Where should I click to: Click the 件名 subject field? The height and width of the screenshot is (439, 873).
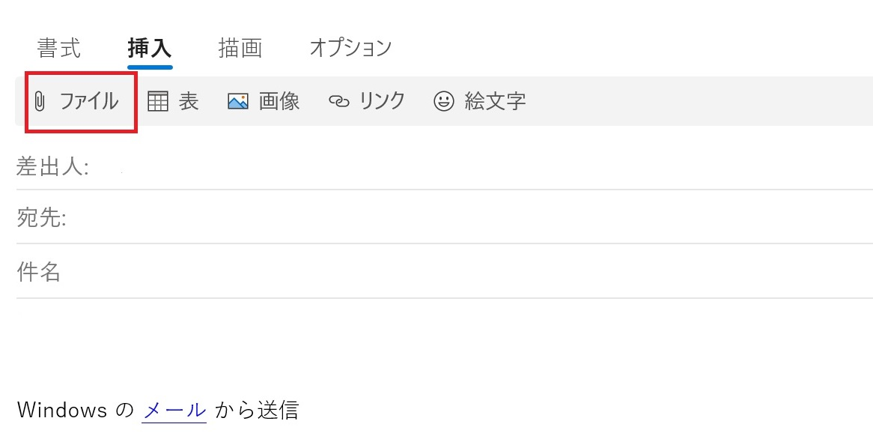coord(225,271)
